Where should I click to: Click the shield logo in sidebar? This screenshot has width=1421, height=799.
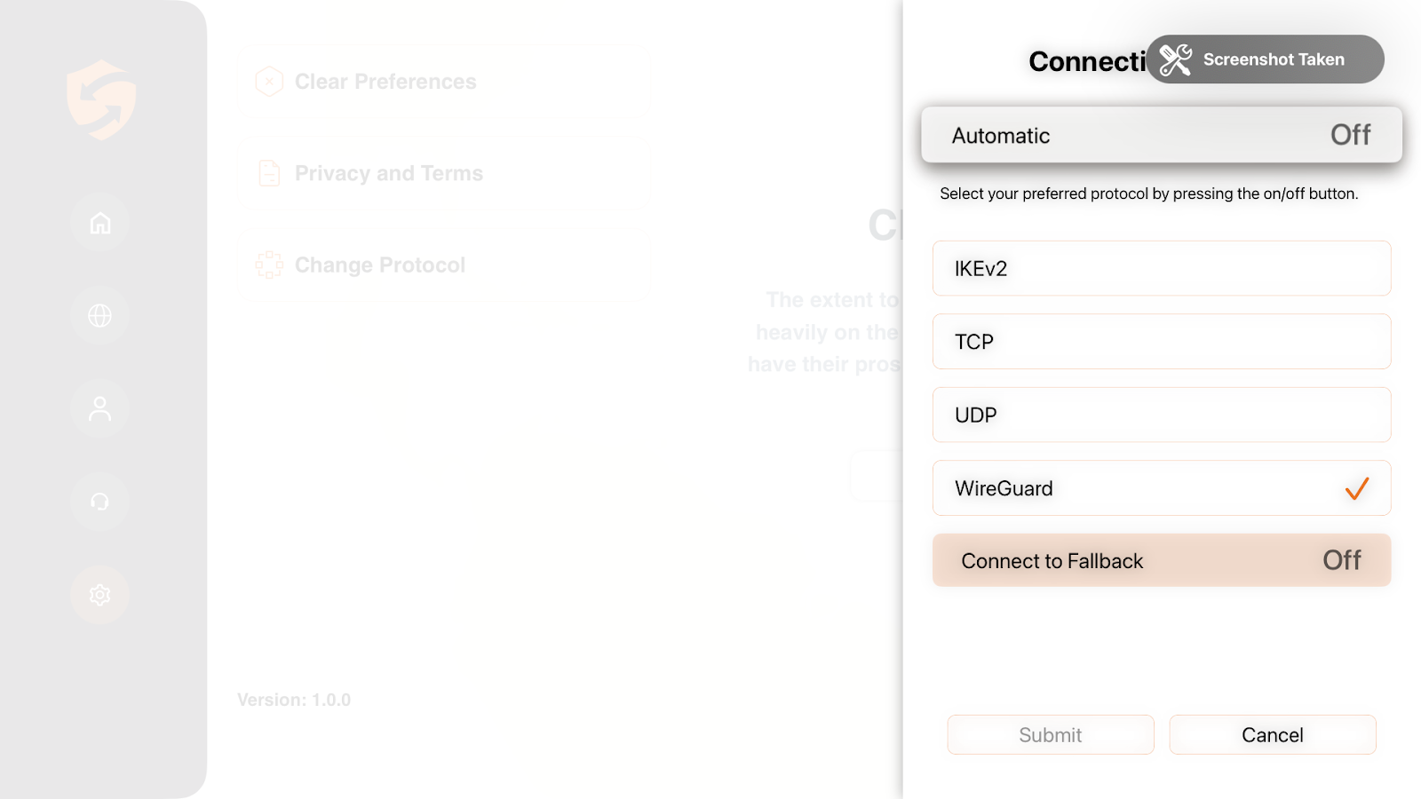point(101,99)
